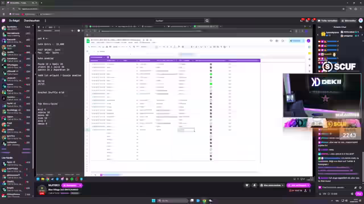The height and width of the screenshot is (204, 364).
Task: Open the notifications inbox icon
Action: pos(307,20)
